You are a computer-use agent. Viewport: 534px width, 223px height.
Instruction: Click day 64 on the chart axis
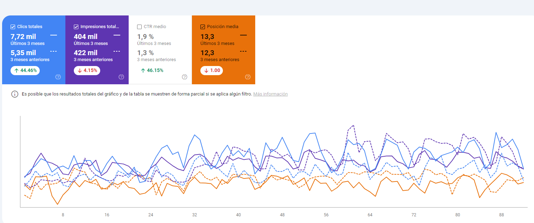(x=370, y=215)
